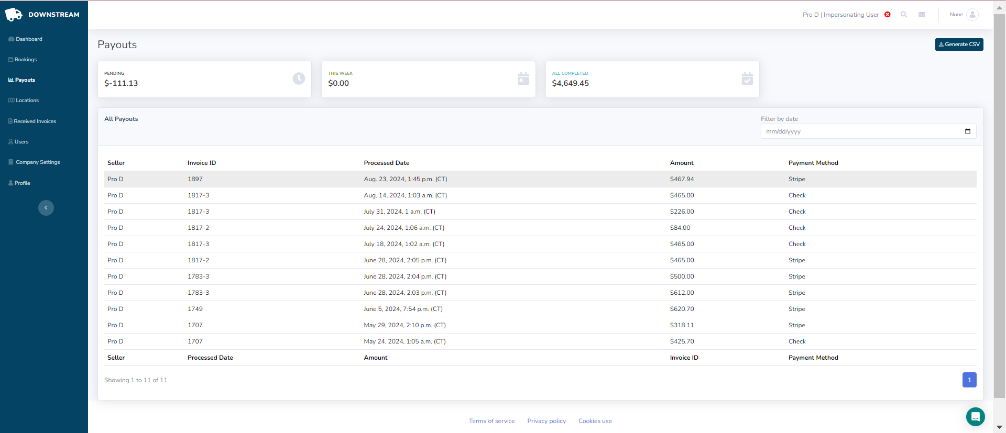Click Pro D link in $500.00 row

click(115, 276)
